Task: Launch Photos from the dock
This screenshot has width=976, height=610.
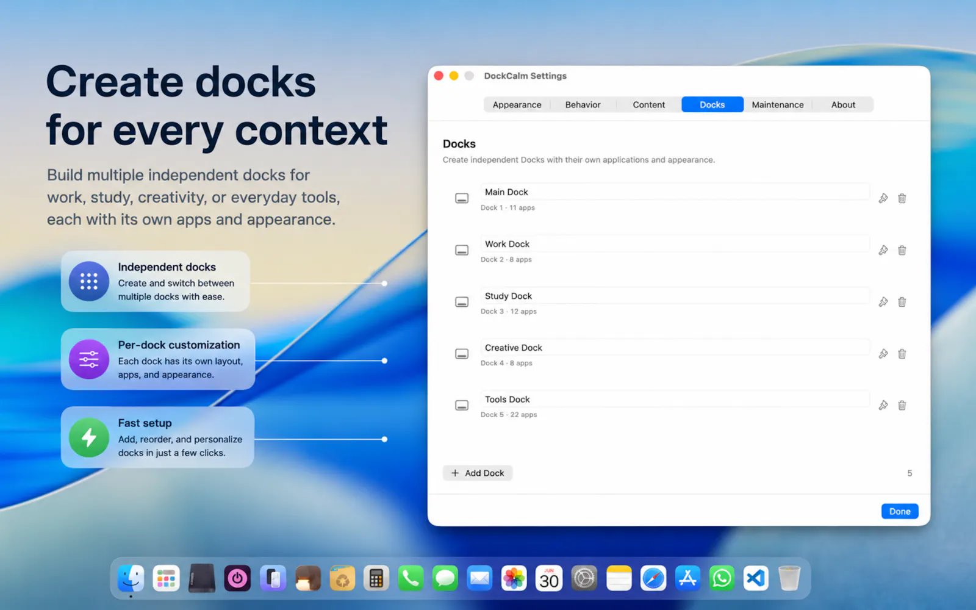Action: tap(514, 578)
